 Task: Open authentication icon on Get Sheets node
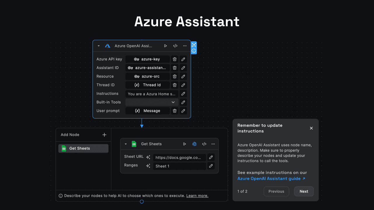(x=194, y=144)
